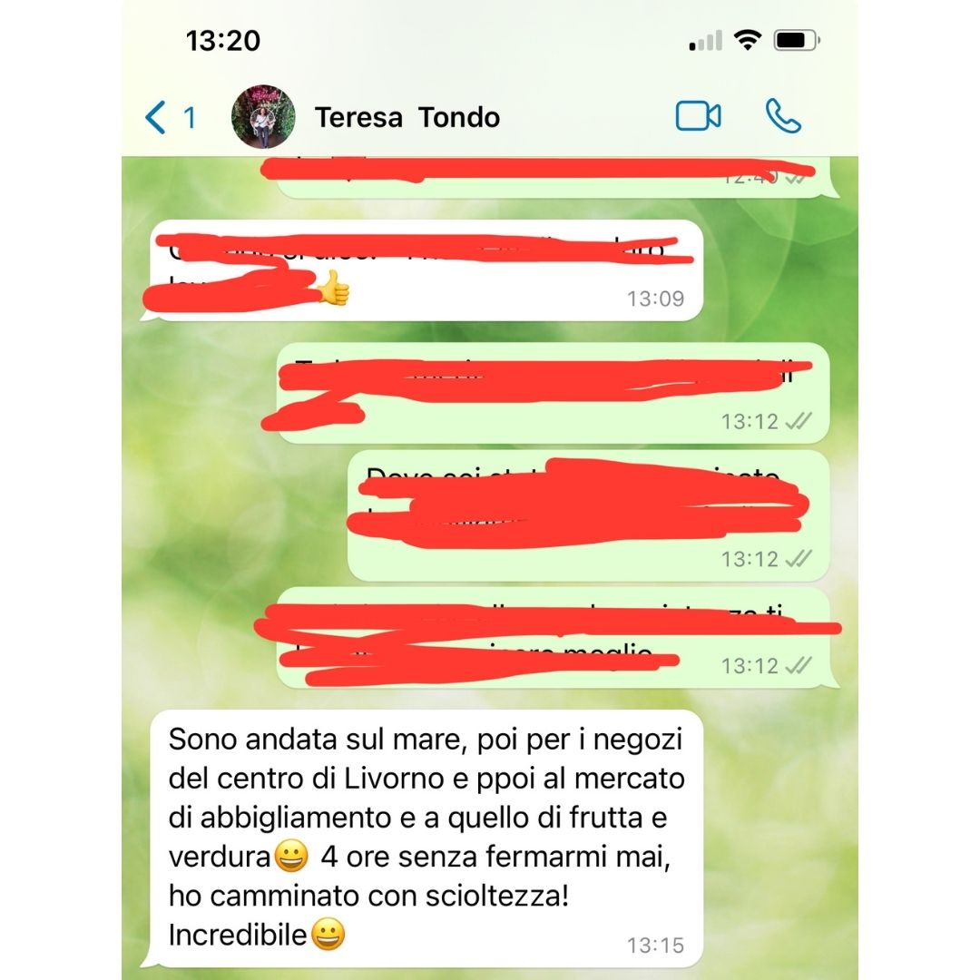Tap the 13:20 status bar clock

[x=223, y=41]
